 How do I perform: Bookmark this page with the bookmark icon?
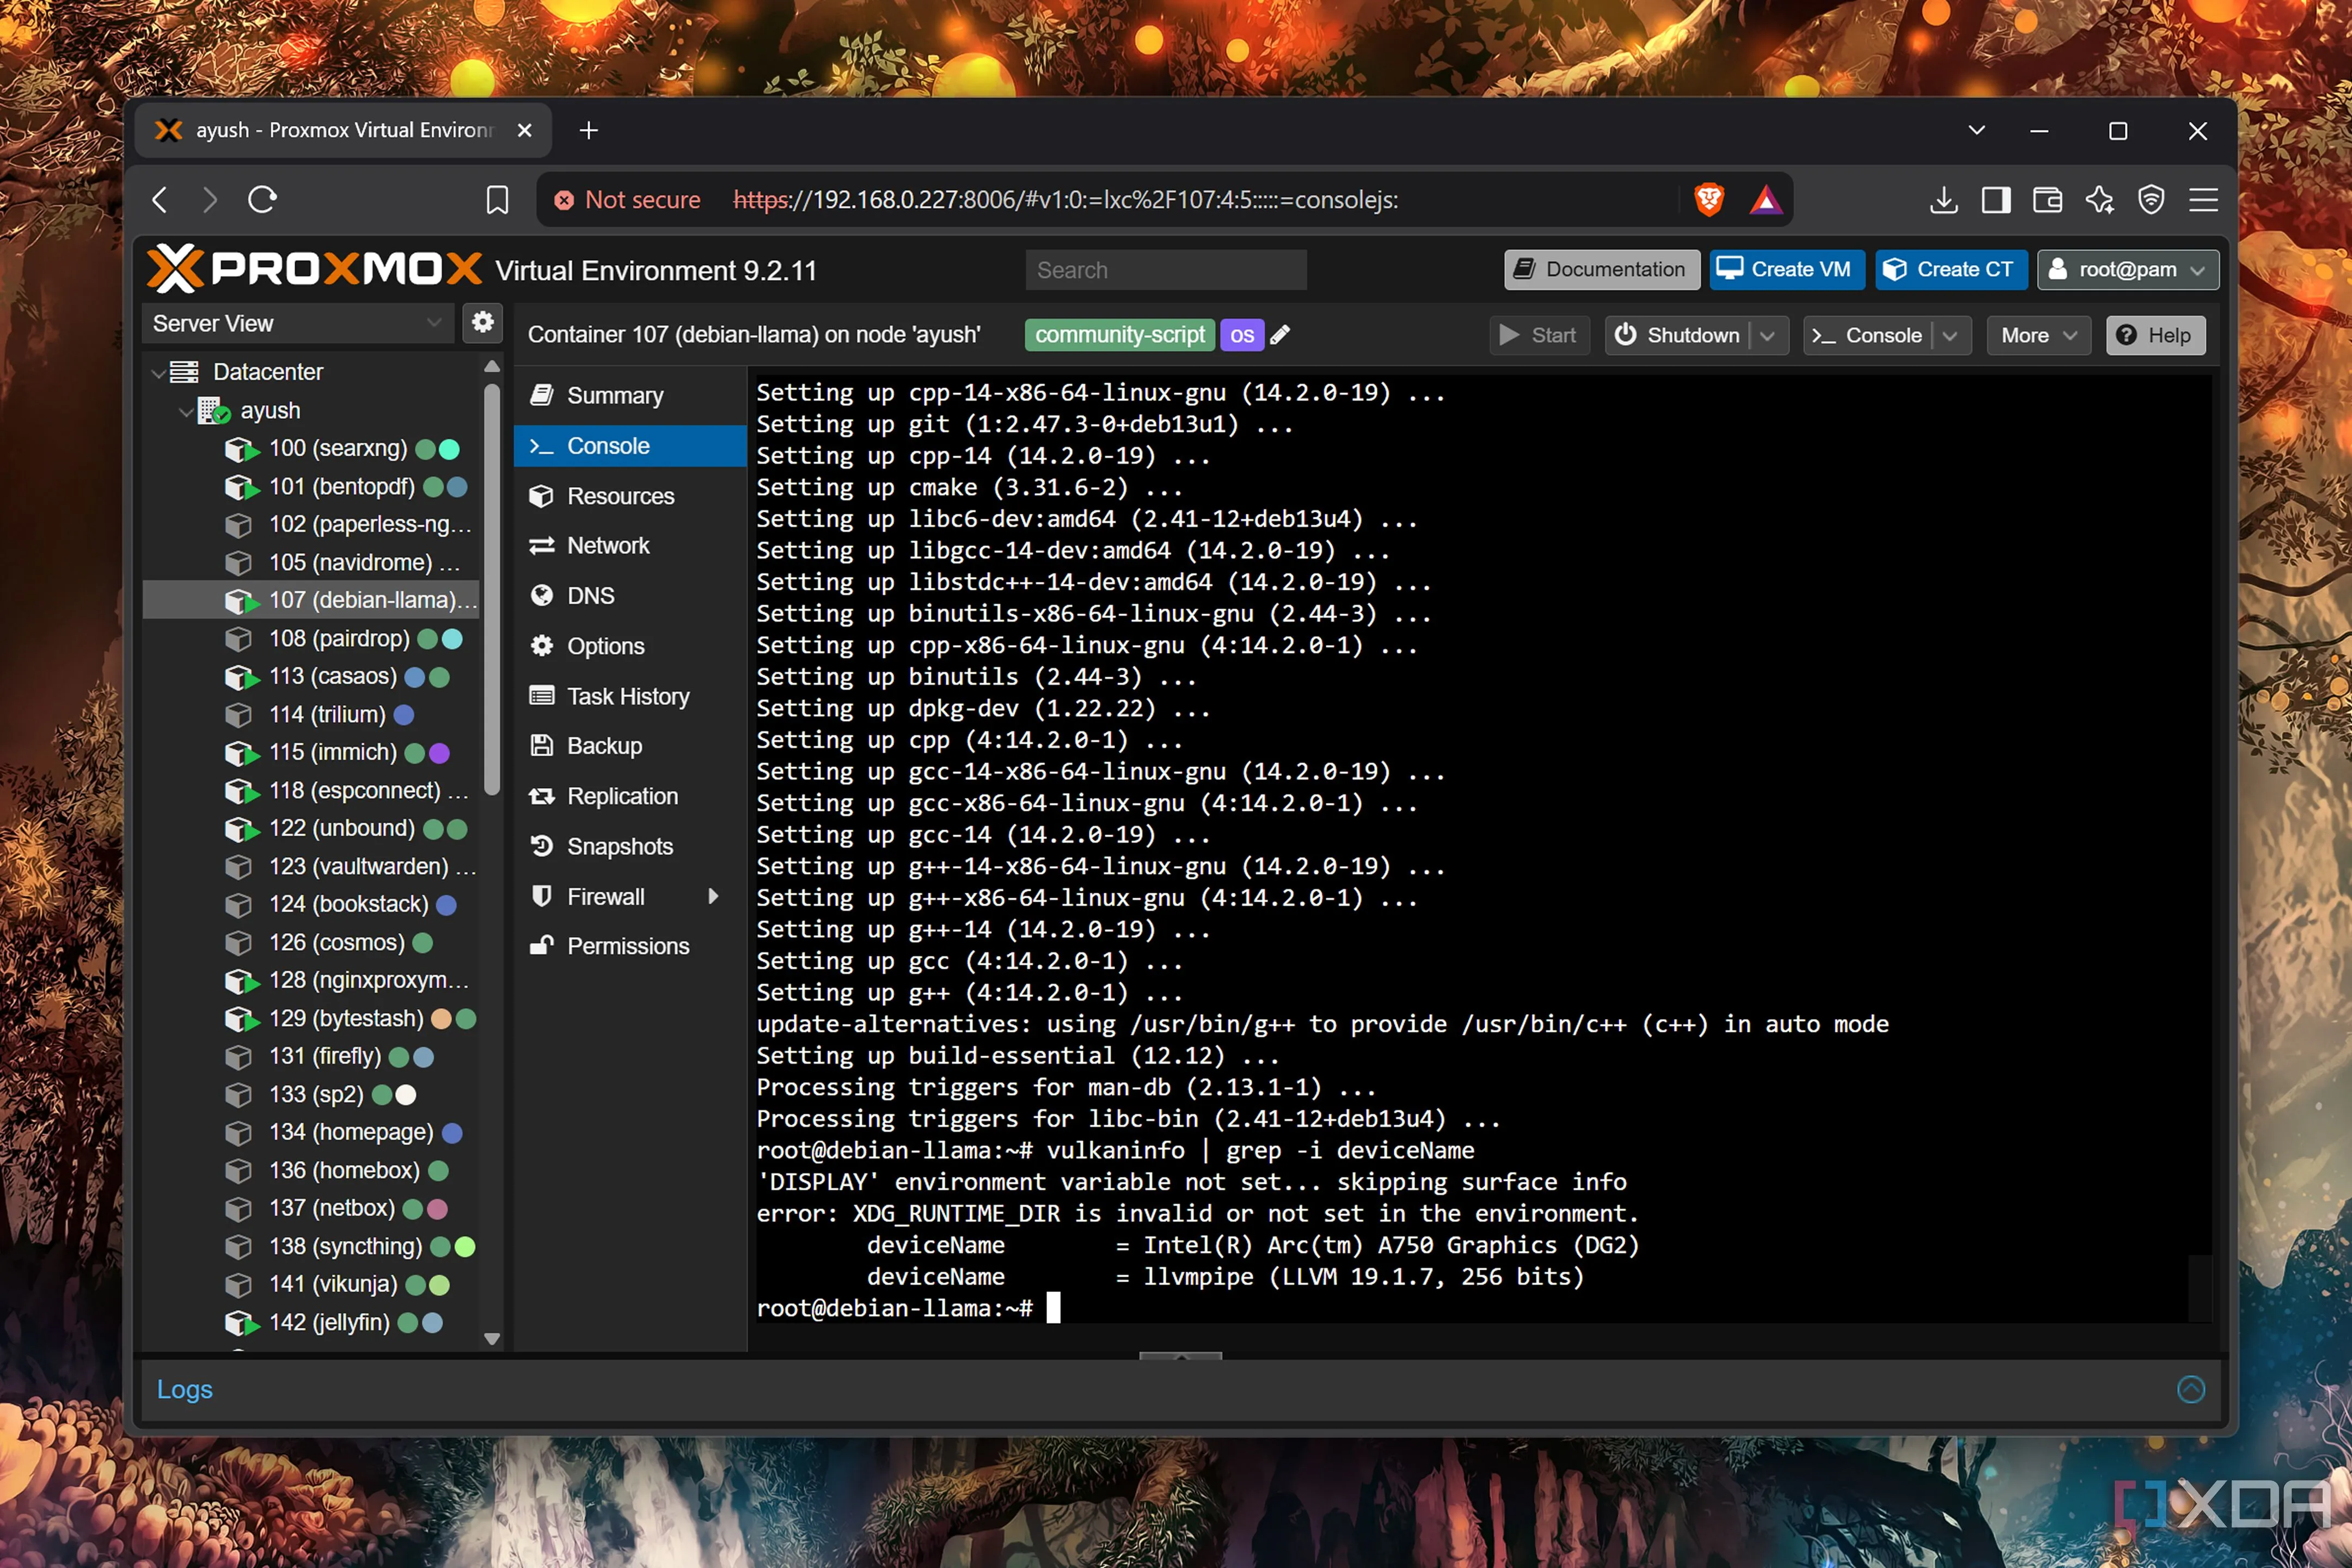497,200
